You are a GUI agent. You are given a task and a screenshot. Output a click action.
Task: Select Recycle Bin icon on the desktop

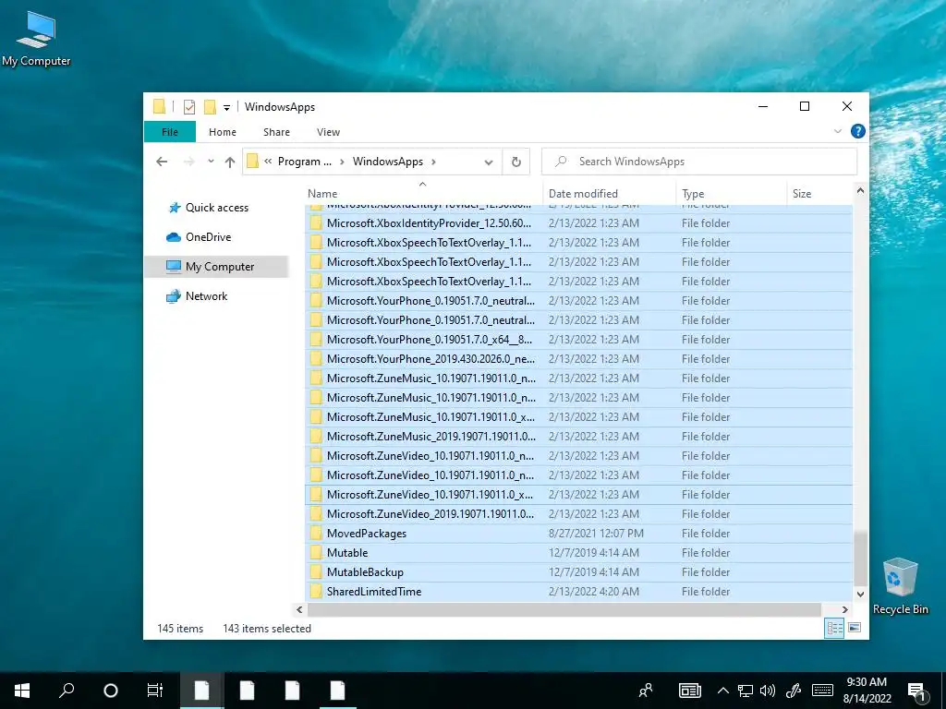pos(900,586)
